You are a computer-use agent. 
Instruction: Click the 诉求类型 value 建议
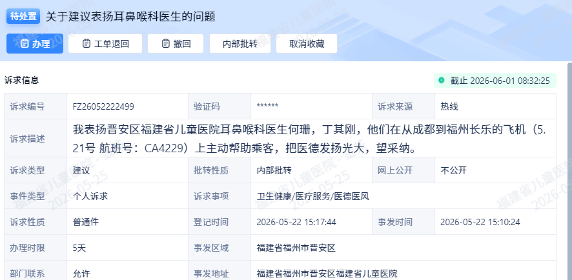[x=81, y=170]
